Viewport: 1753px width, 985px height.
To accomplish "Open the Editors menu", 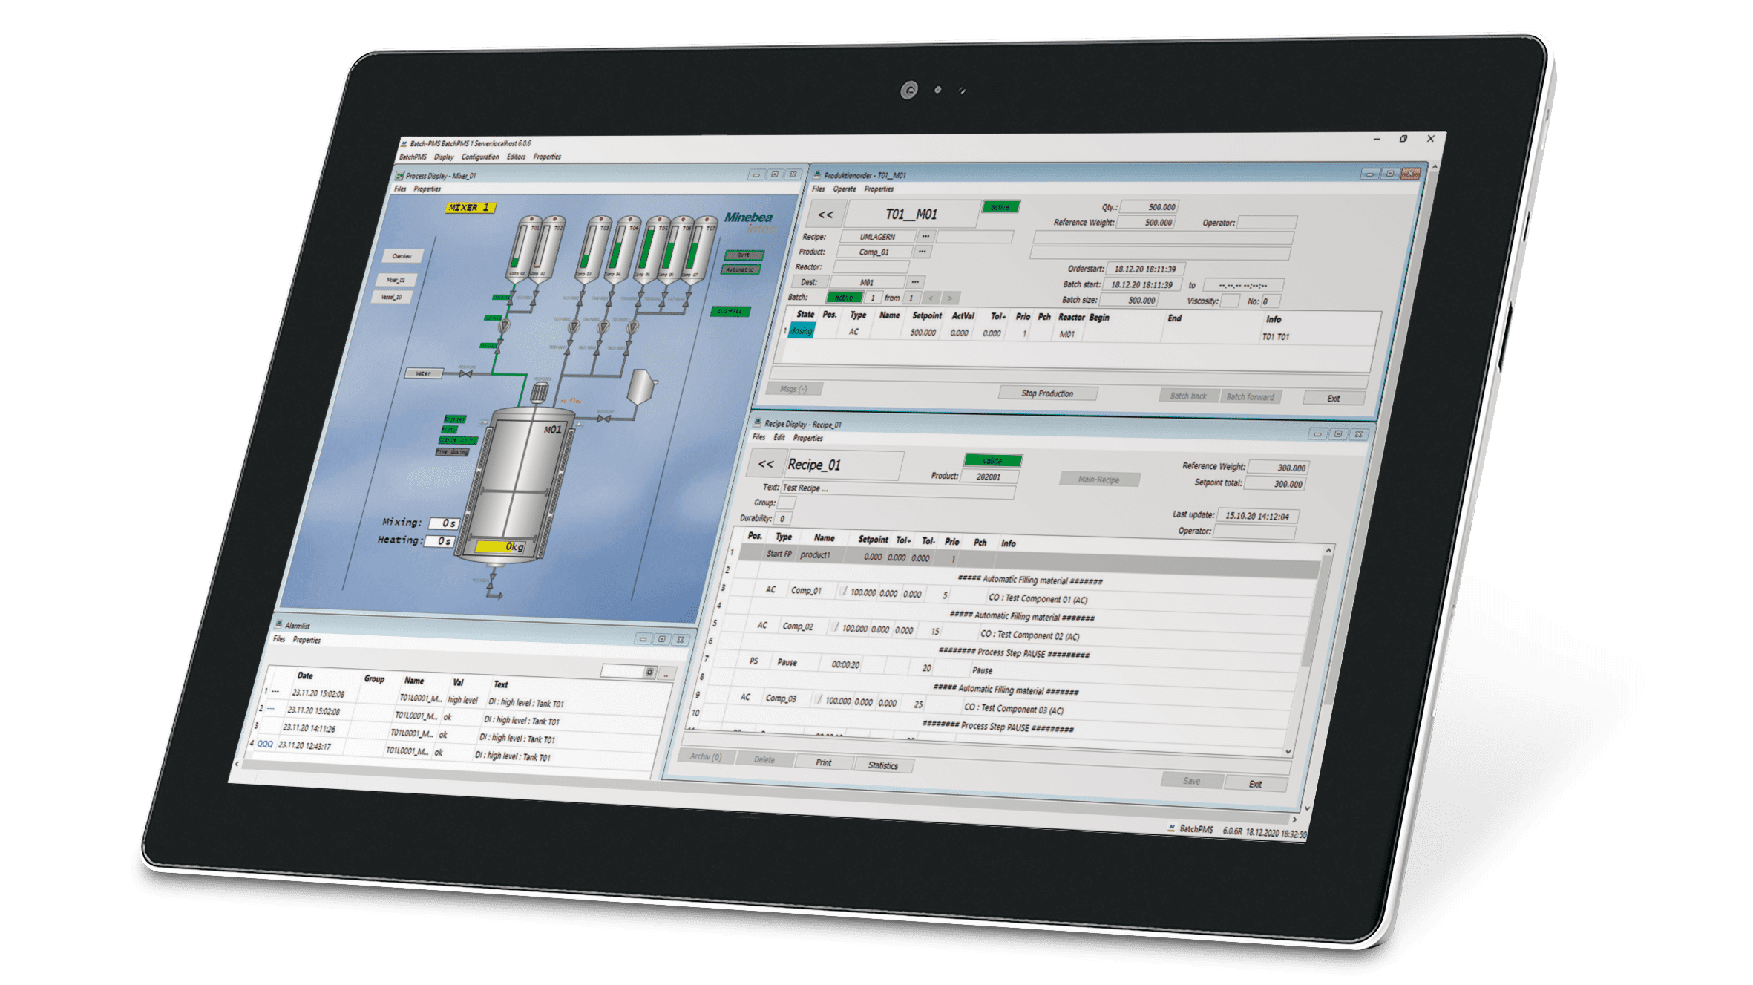I will [x=517, y=157].
